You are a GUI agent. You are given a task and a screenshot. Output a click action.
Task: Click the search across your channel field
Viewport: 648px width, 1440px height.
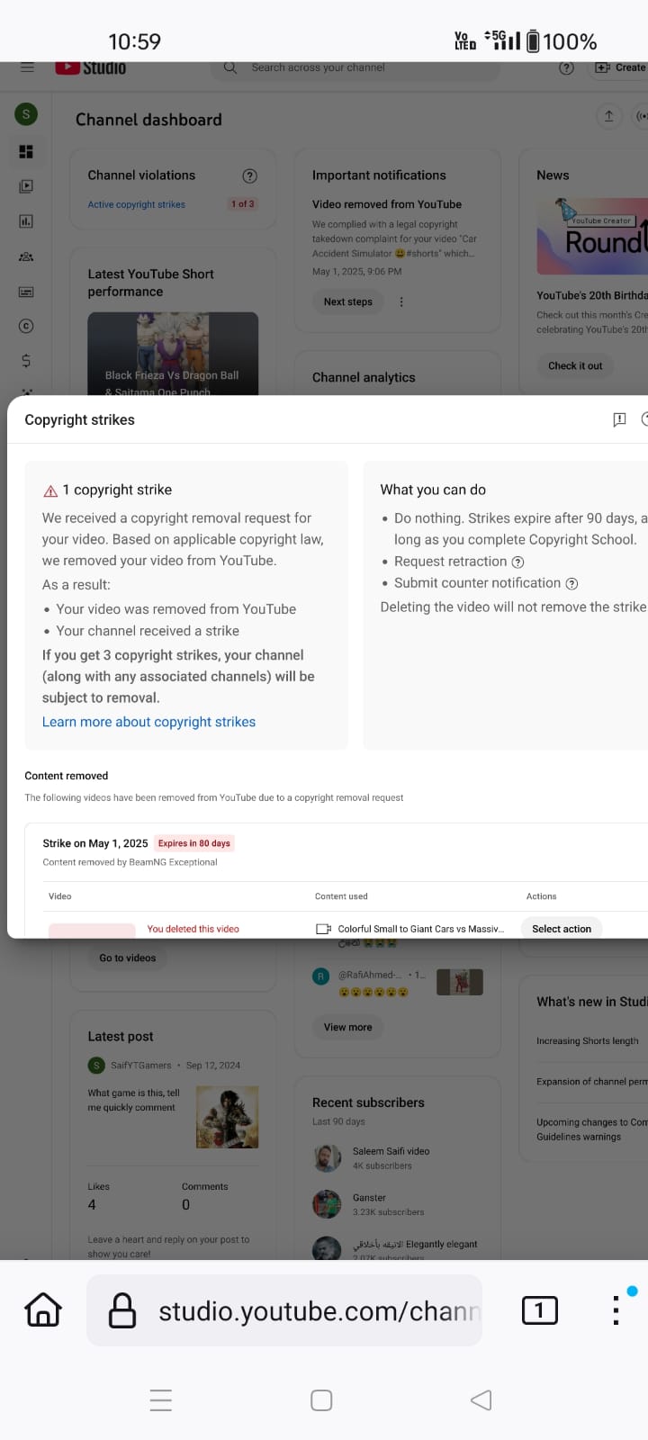point(355,67)
